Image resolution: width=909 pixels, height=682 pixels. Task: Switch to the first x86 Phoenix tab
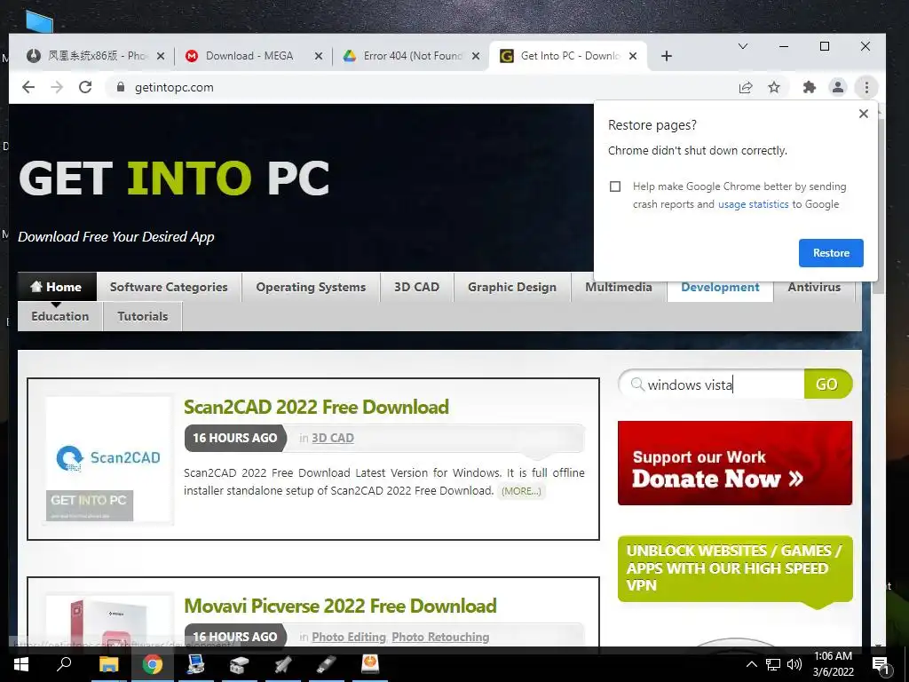92,56
